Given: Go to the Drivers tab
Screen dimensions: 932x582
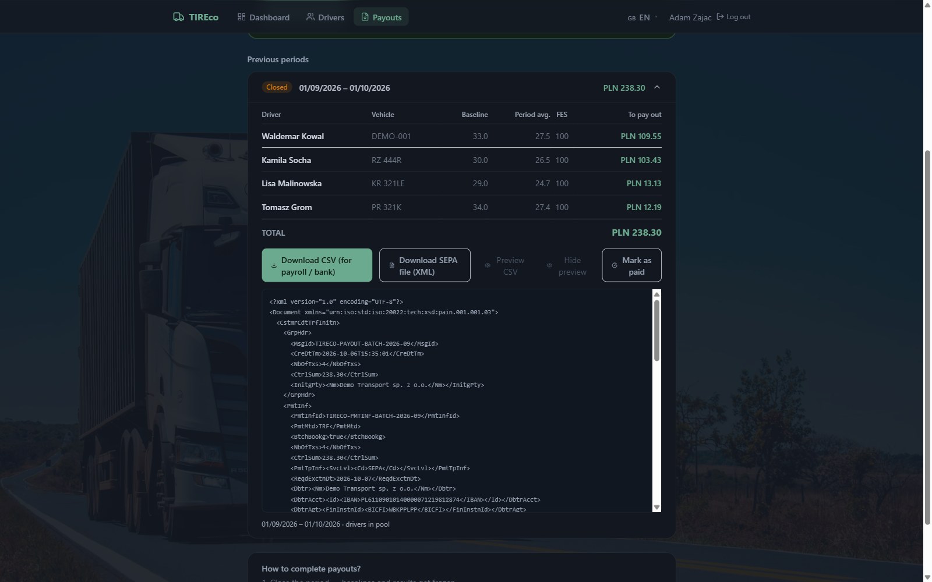Looking at the screenshot, I should click(325, 17).
